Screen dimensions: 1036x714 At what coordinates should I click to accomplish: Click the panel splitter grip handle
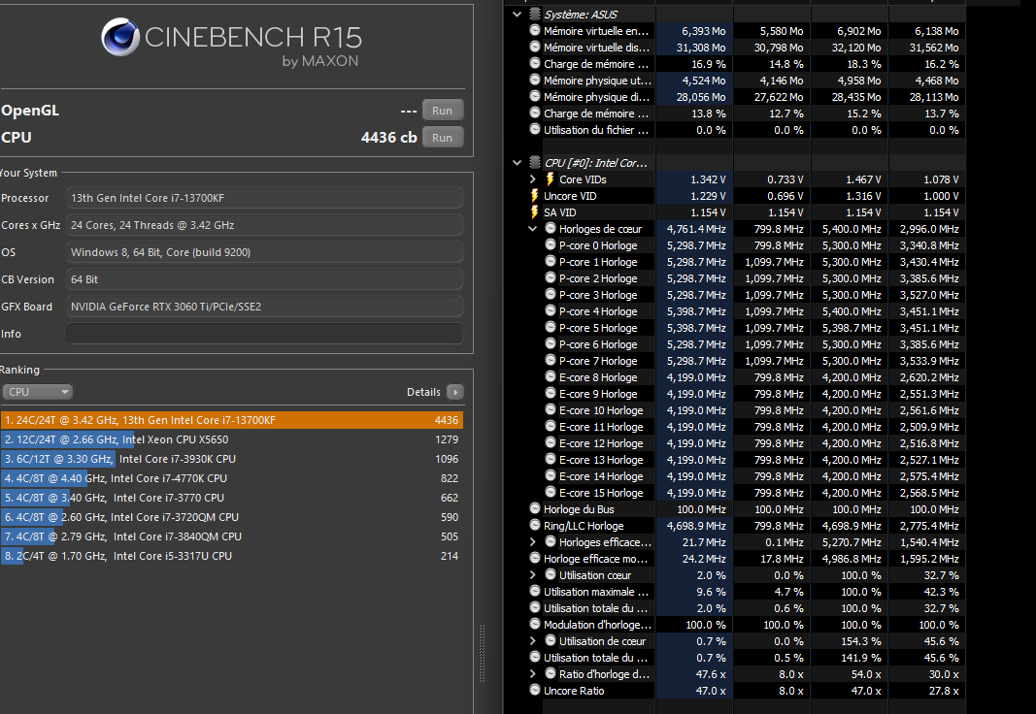482,653
